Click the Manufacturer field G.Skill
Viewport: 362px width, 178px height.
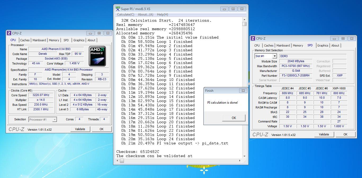(296, 71)
